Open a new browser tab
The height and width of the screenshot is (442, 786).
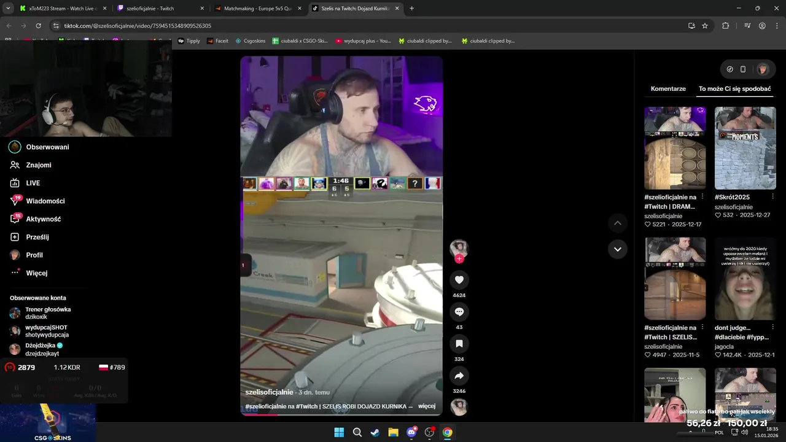coord(411,9)
